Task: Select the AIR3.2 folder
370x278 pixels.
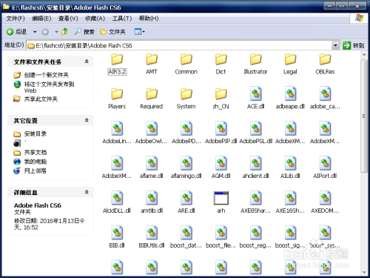Action: click(117, 64)
